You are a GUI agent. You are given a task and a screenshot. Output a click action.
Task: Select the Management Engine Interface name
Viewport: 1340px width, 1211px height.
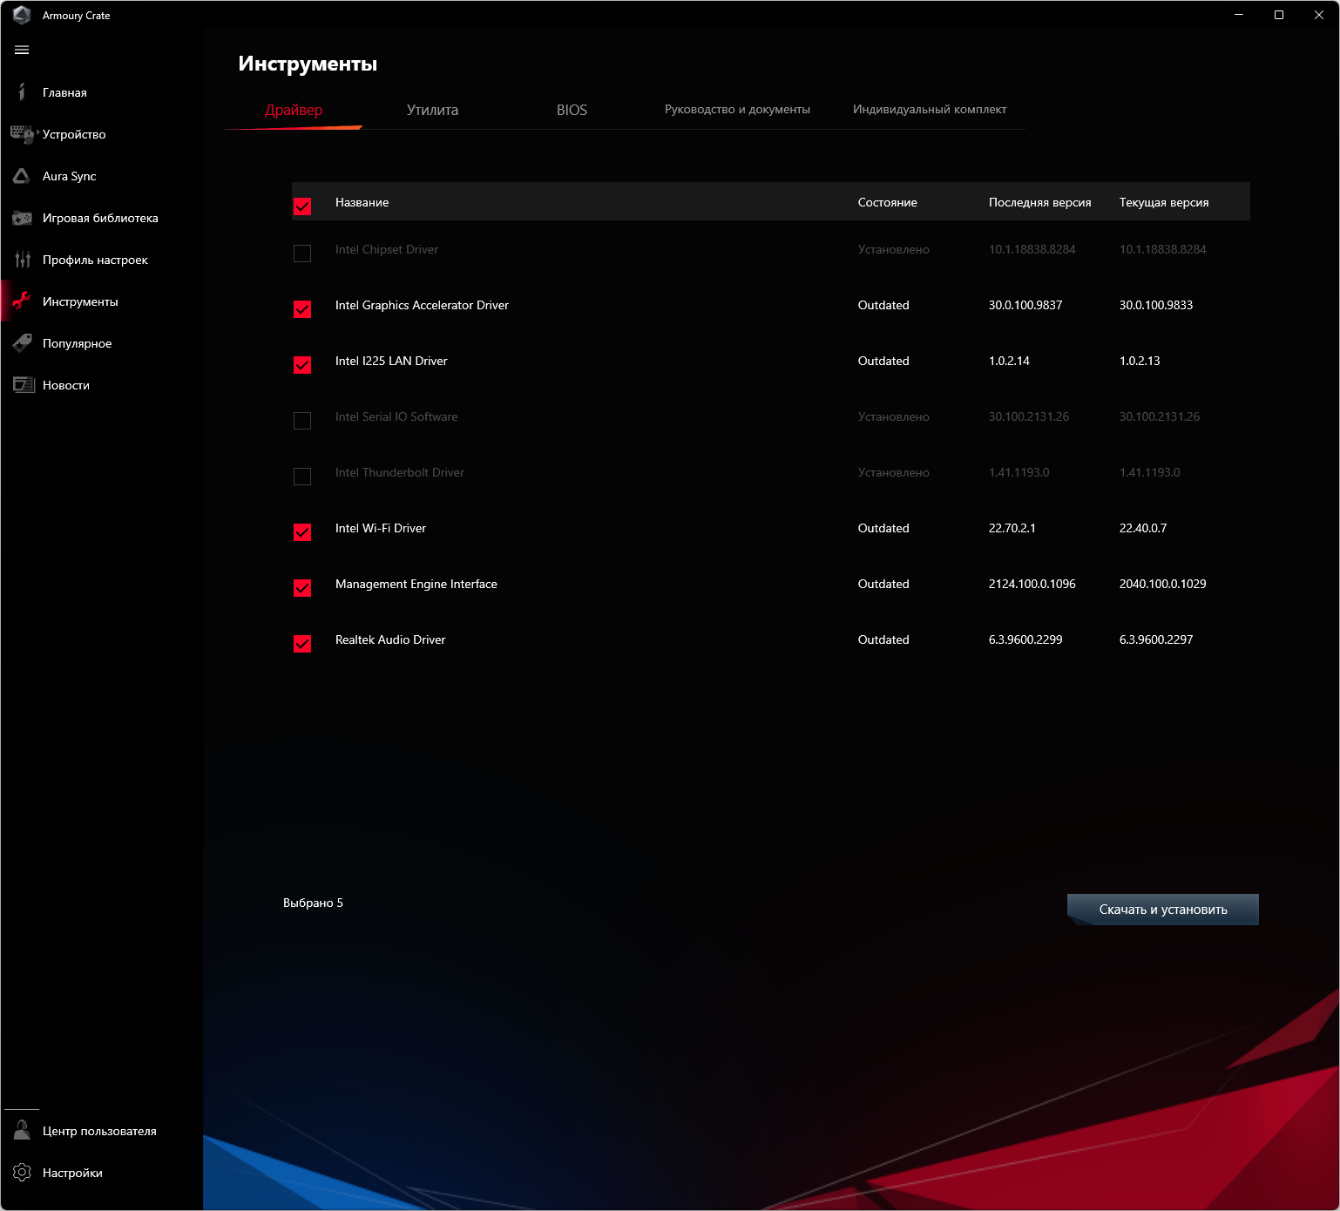tap(416, 584)
